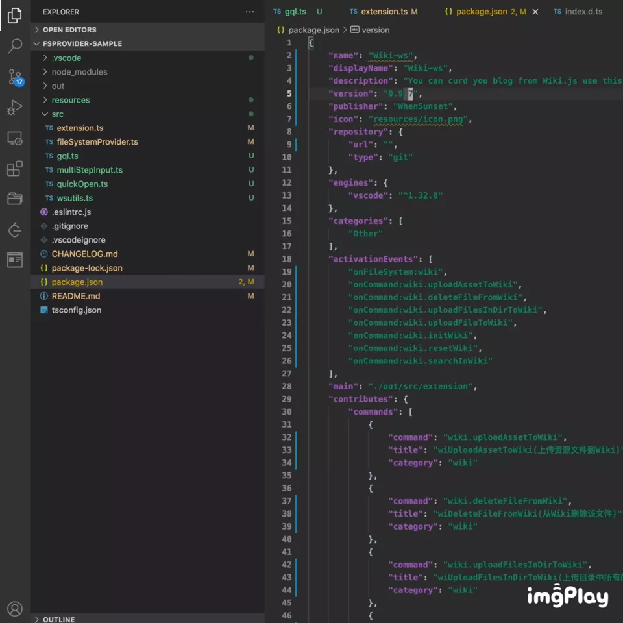The width and height of the screenshot is (623, 623).
Task: Click the folders project manager icon
Action: click(x=15, y=199)
